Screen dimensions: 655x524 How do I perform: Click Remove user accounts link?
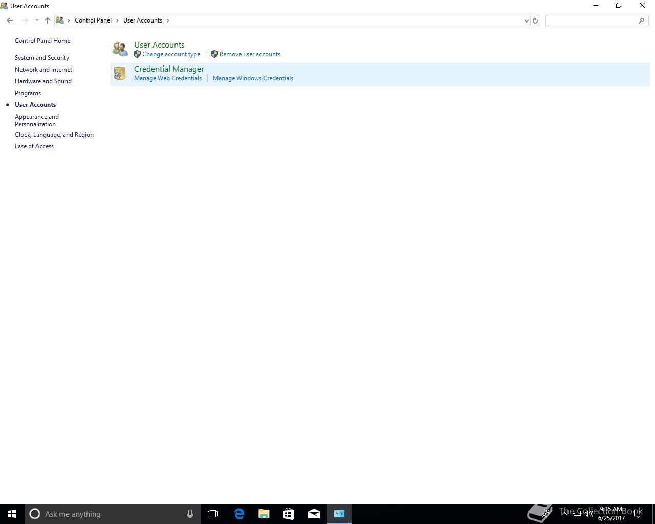250,54
